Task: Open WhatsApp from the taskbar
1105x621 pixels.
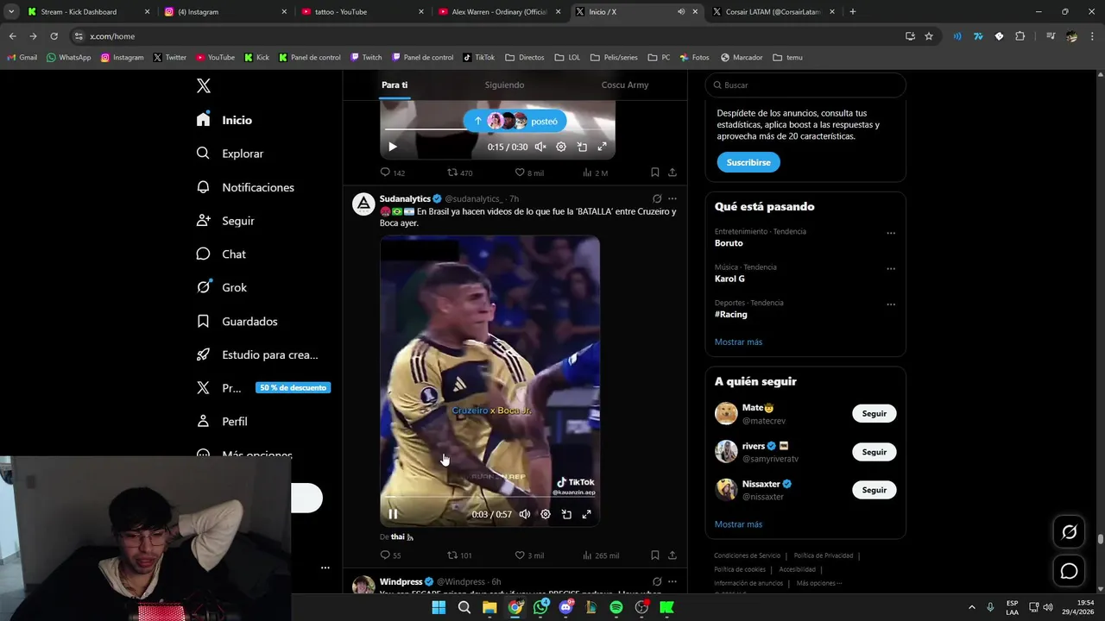Action: click(540, 607)
